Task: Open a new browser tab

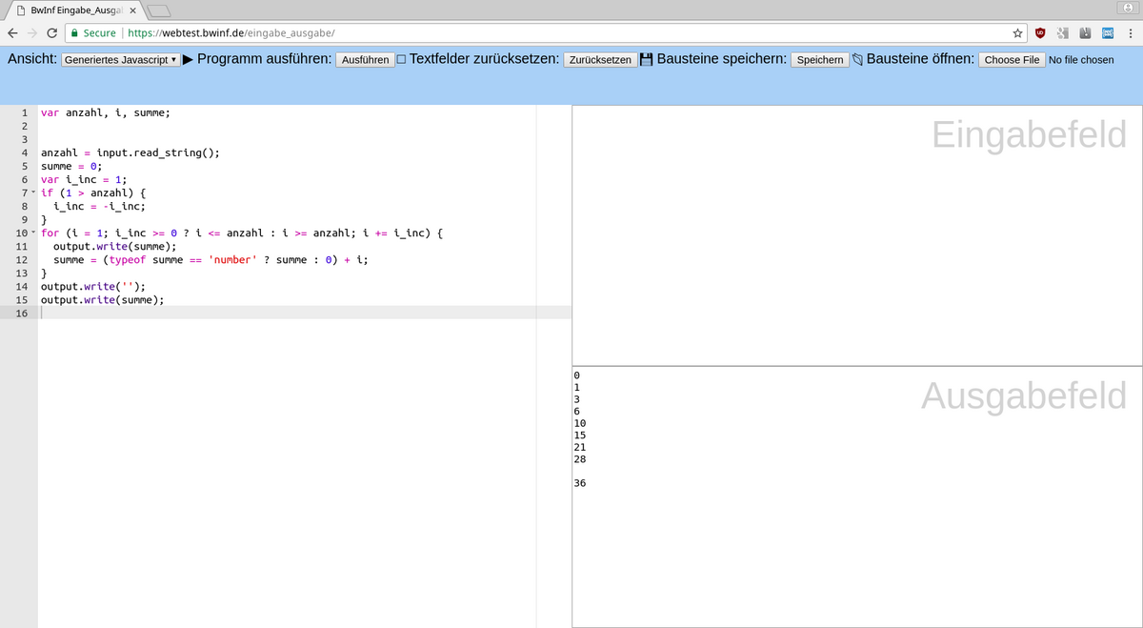Action: [x=160, y=10]
